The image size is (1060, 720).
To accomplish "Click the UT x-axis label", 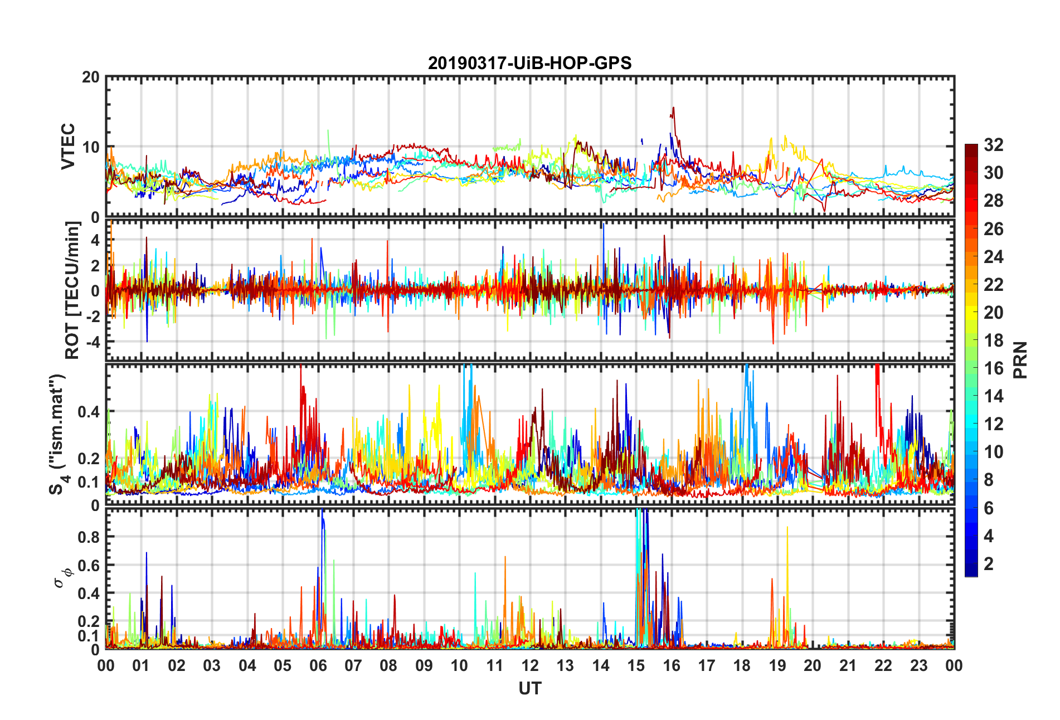I will click(x=529, y=689).
